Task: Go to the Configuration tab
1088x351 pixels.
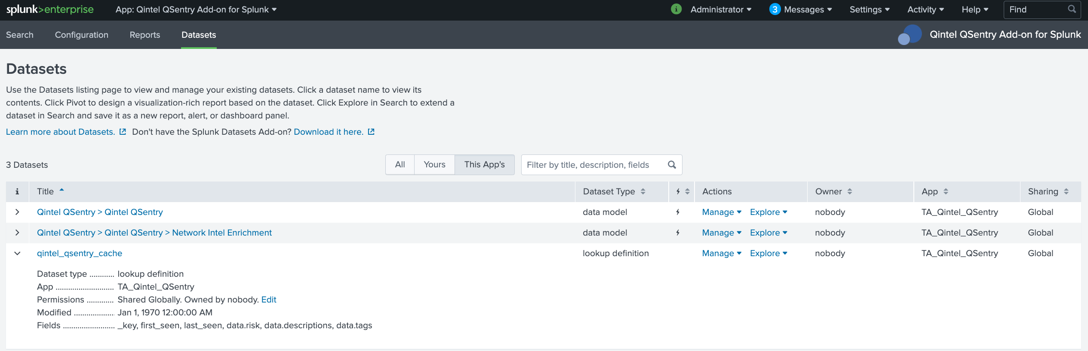Action: 82,35
